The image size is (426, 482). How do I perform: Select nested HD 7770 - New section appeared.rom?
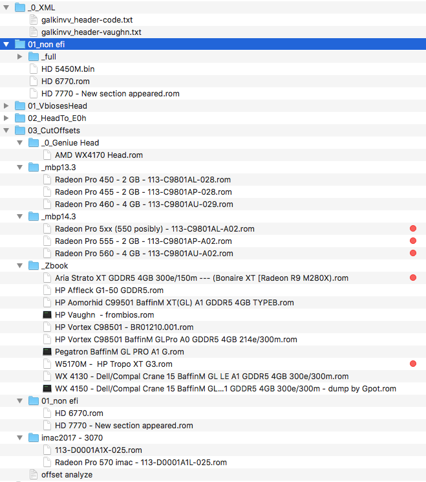tap(123, 426)
